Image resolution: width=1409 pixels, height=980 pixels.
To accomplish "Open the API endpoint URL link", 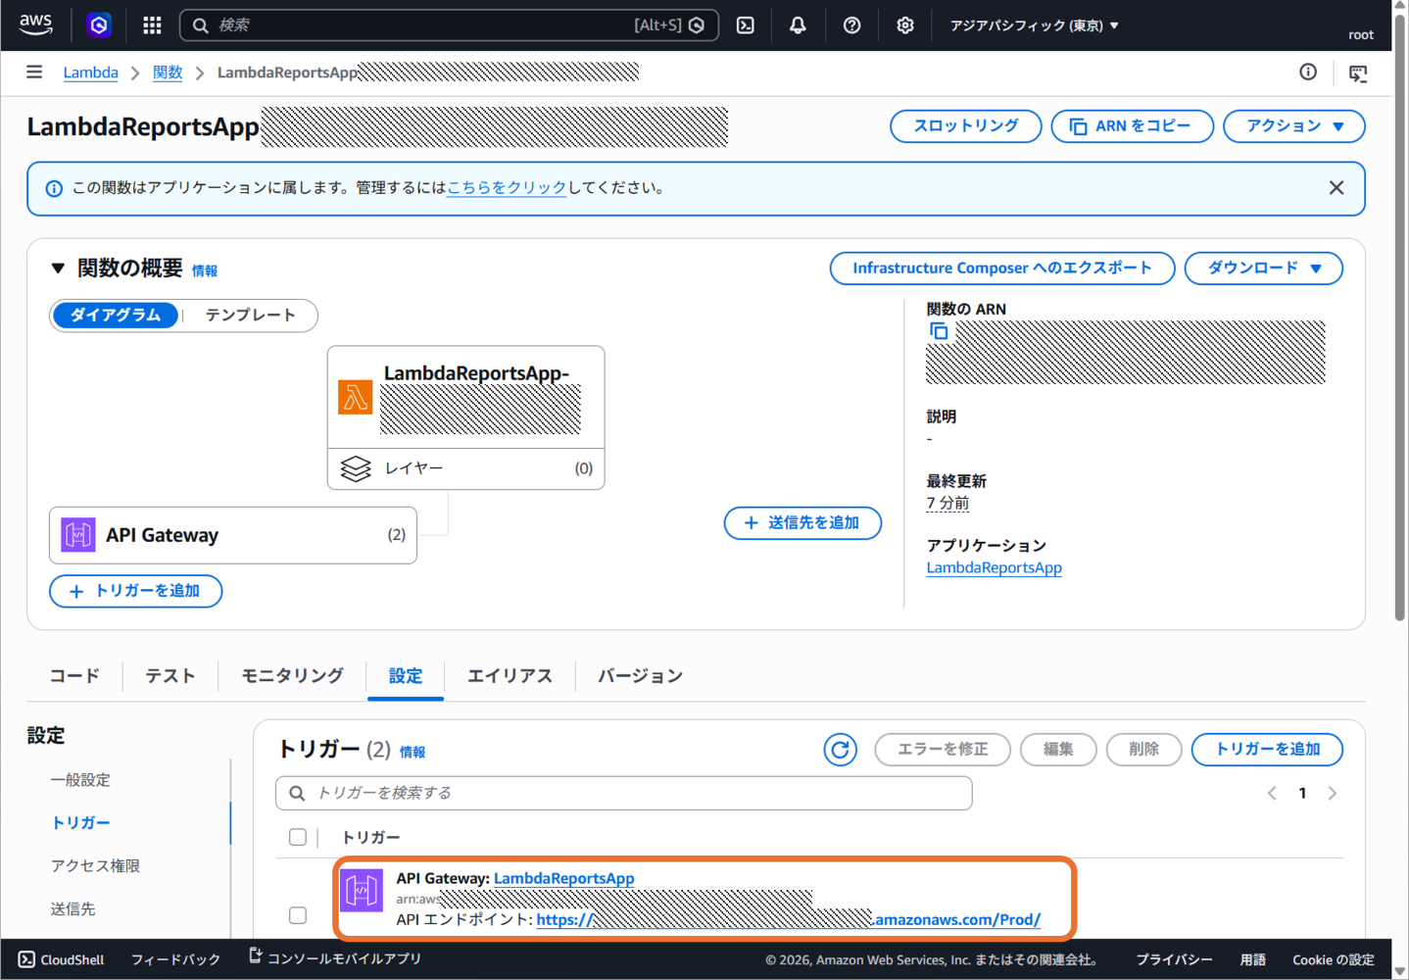I will [x=789, y=919].
